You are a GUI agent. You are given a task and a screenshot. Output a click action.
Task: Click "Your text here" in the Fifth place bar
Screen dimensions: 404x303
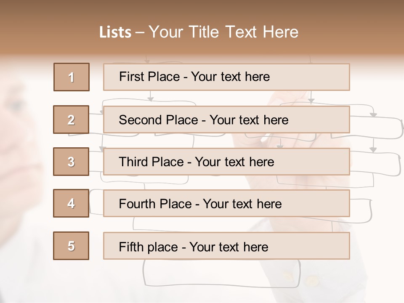(229, 247)
